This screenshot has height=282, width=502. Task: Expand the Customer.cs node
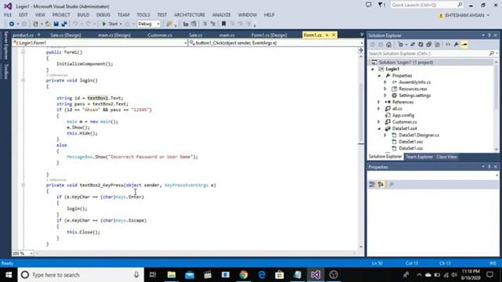pos(379,122)
